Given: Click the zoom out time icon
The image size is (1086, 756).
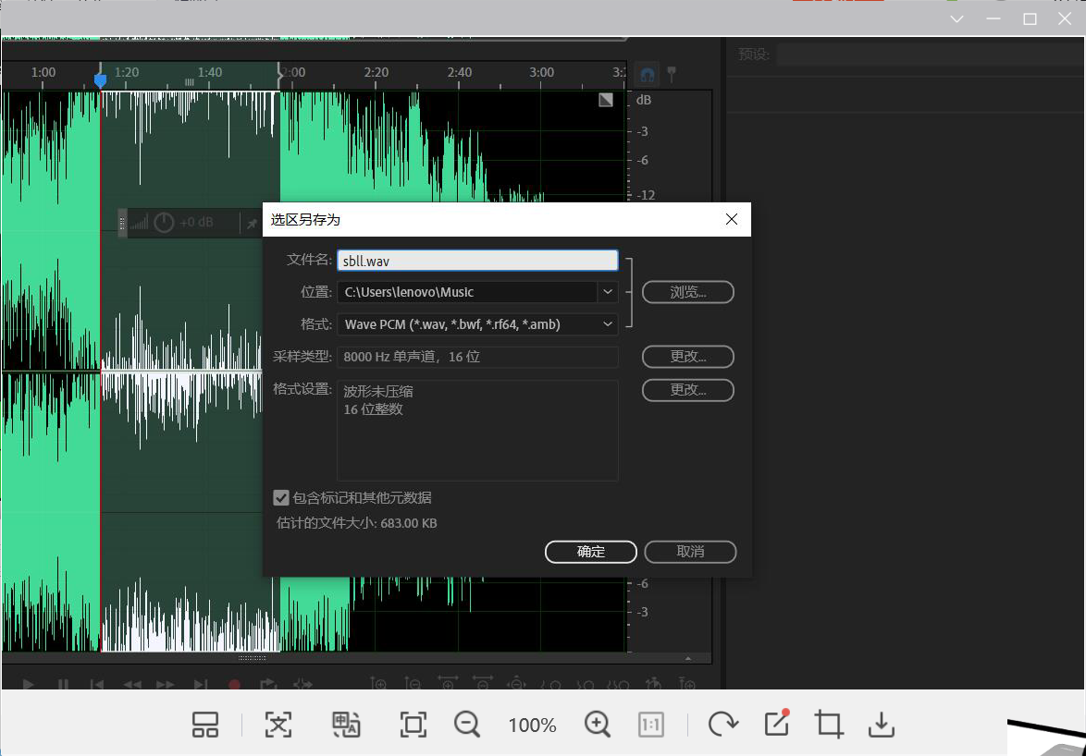Looking at the screenshot, I should click(x=482, y=683).
